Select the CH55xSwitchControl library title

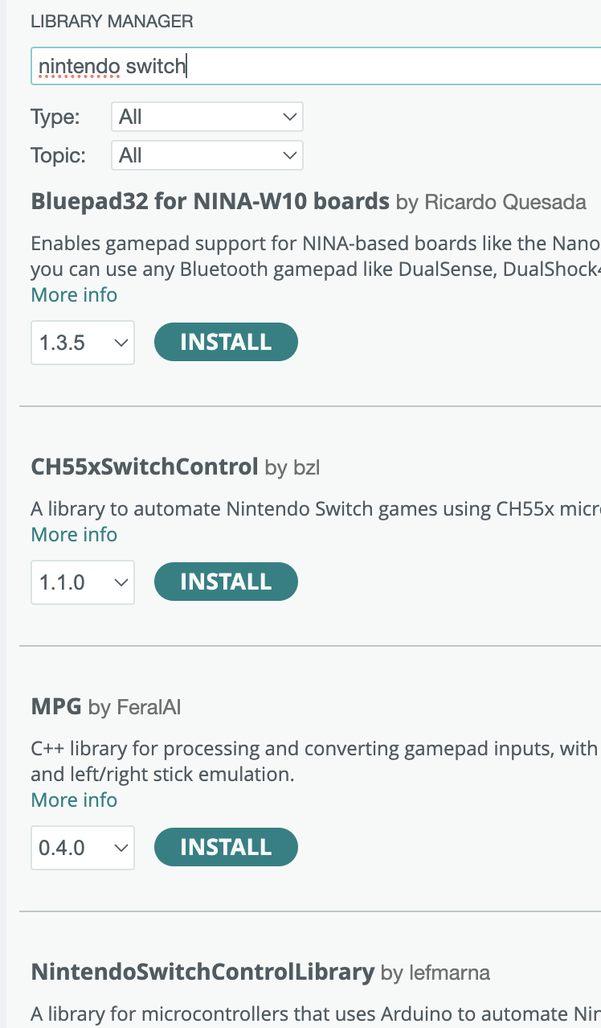click(145, 467)
